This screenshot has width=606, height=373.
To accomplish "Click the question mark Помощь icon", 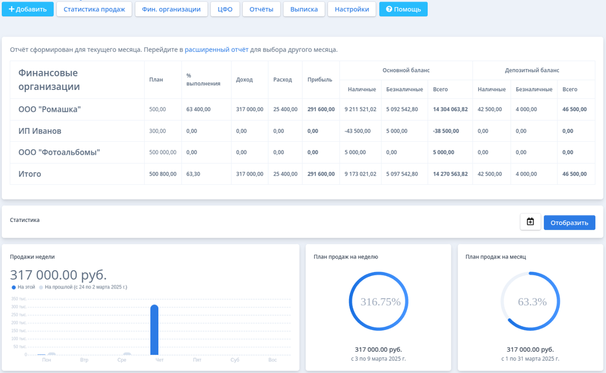I will (x=389, y=9).
